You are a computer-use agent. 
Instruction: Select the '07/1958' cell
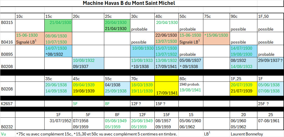pyautogui.click(x=81, y=121)
